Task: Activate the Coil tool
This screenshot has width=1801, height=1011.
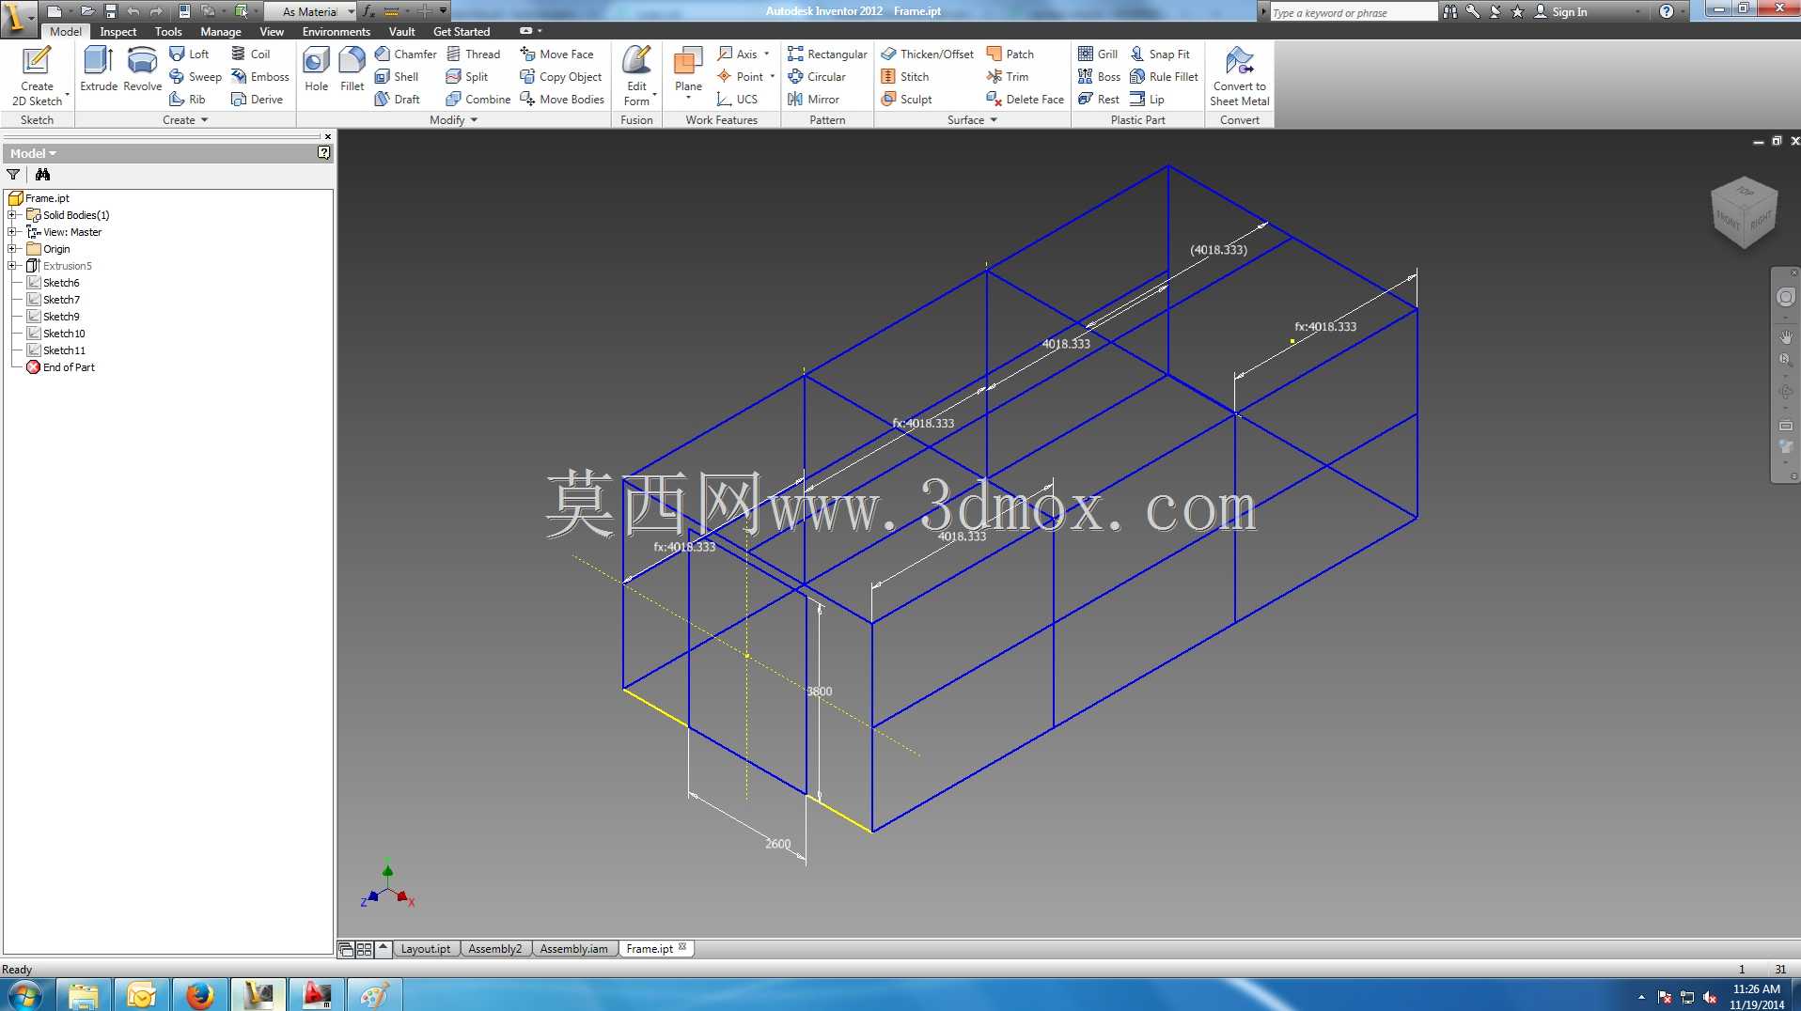Action: 251,54
